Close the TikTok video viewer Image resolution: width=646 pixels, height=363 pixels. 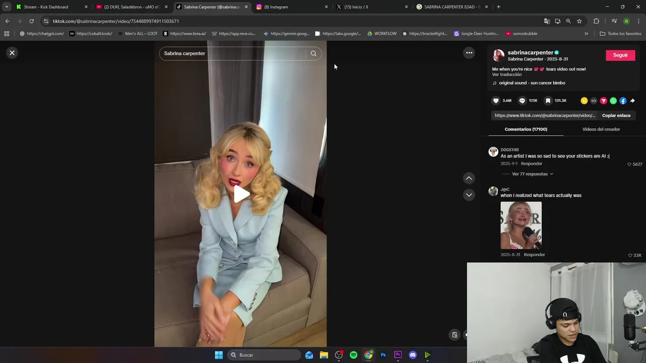[12, 53]
